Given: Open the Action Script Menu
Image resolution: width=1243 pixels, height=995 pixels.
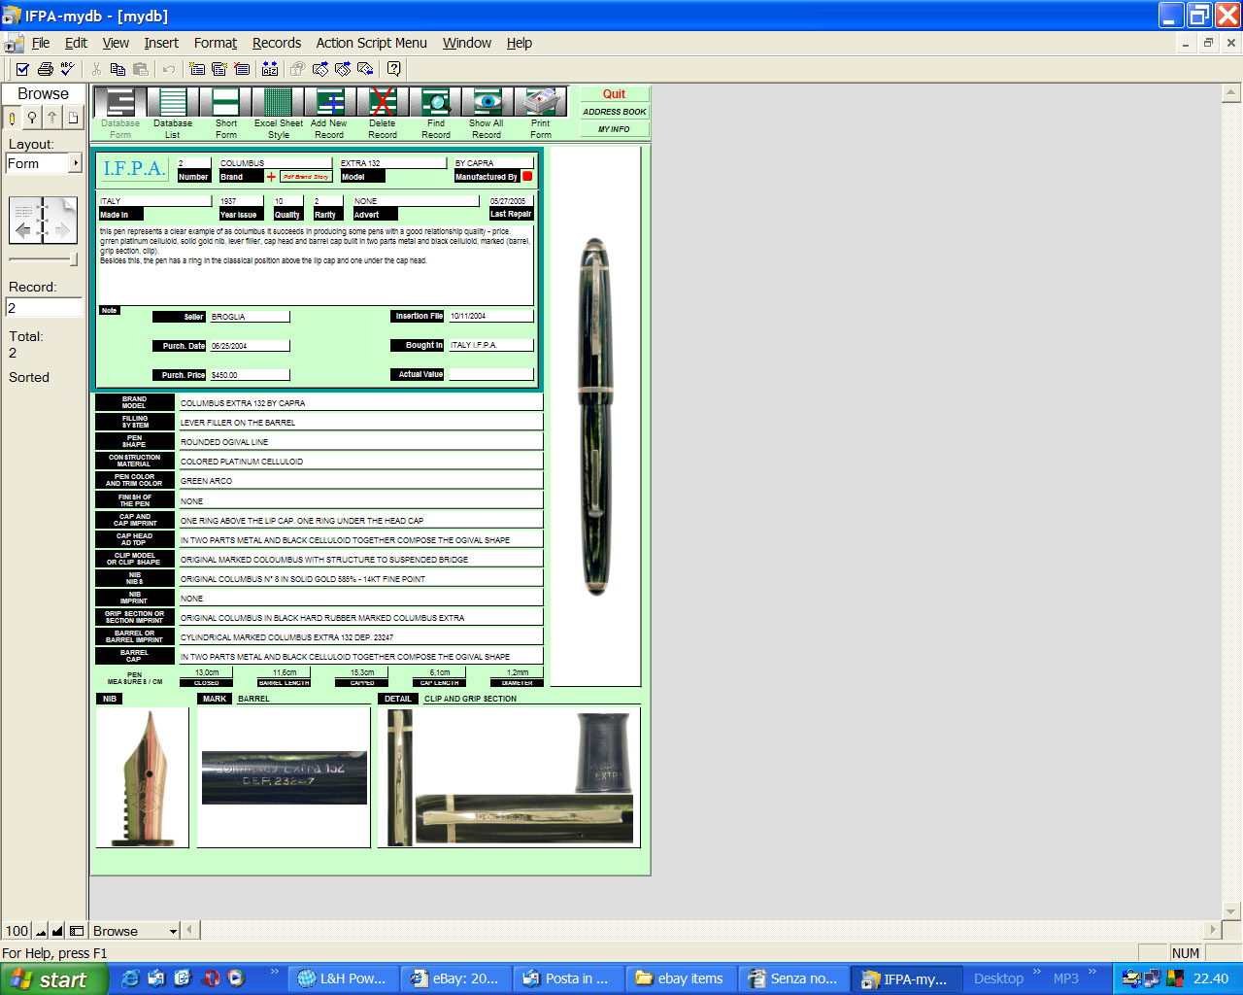Looking at the screenshot, I should tap(371, 43).
